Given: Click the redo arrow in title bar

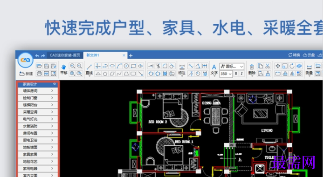Looking at the screenshot, I should [x=43, y=55].
